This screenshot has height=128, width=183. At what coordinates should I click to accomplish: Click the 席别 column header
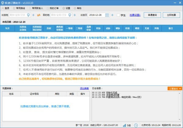(57, 94)
